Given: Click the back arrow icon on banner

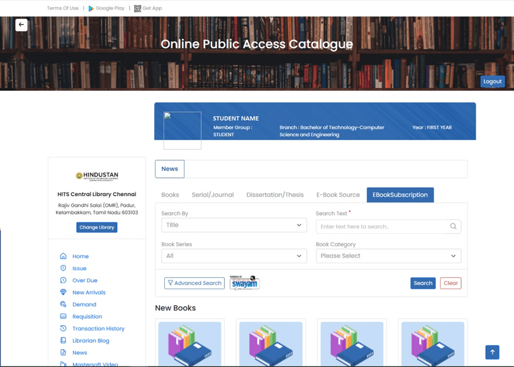Looking at the screenshot, I should point(21,25).
